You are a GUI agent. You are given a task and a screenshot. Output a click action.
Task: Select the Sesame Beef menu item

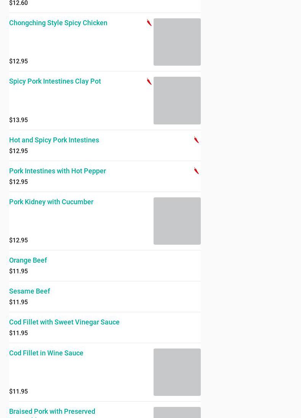(x=30, y=291)
